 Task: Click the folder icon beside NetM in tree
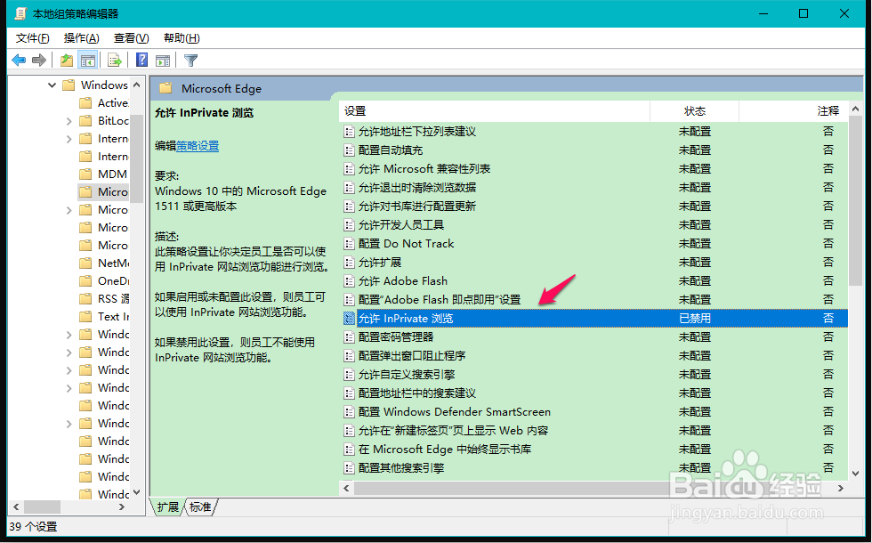tap(85, 263)
